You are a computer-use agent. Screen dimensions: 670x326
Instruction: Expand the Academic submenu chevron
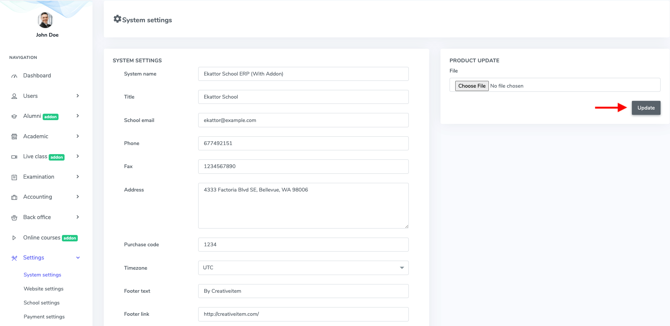pyautogui.click(x=78, y=136)
